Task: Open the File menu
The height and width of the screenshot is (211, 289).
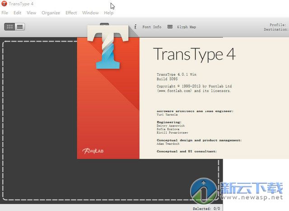Action: pos(5,13)
